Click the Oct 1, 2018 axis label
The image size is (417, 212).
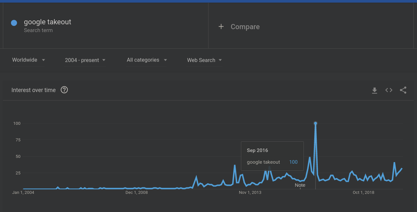[363, 193]
